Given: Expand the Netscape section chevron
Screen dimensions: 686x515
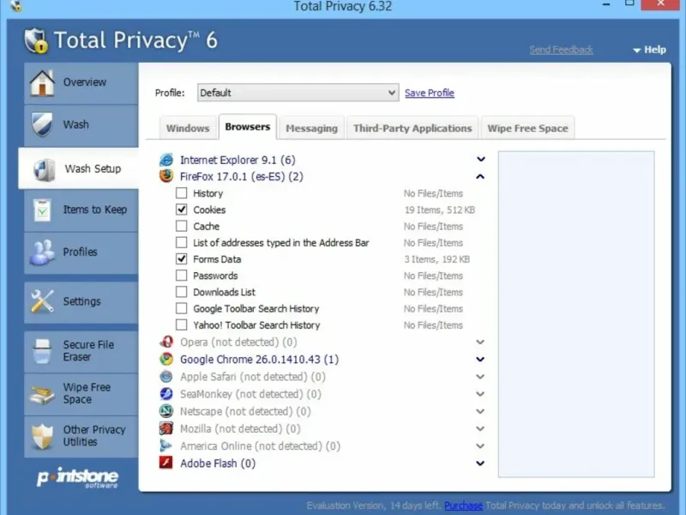Looking at the screenshot, I should (x=480, y=411).
